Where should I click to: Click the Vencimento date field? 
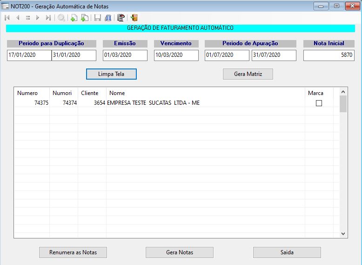coord(176,55)
